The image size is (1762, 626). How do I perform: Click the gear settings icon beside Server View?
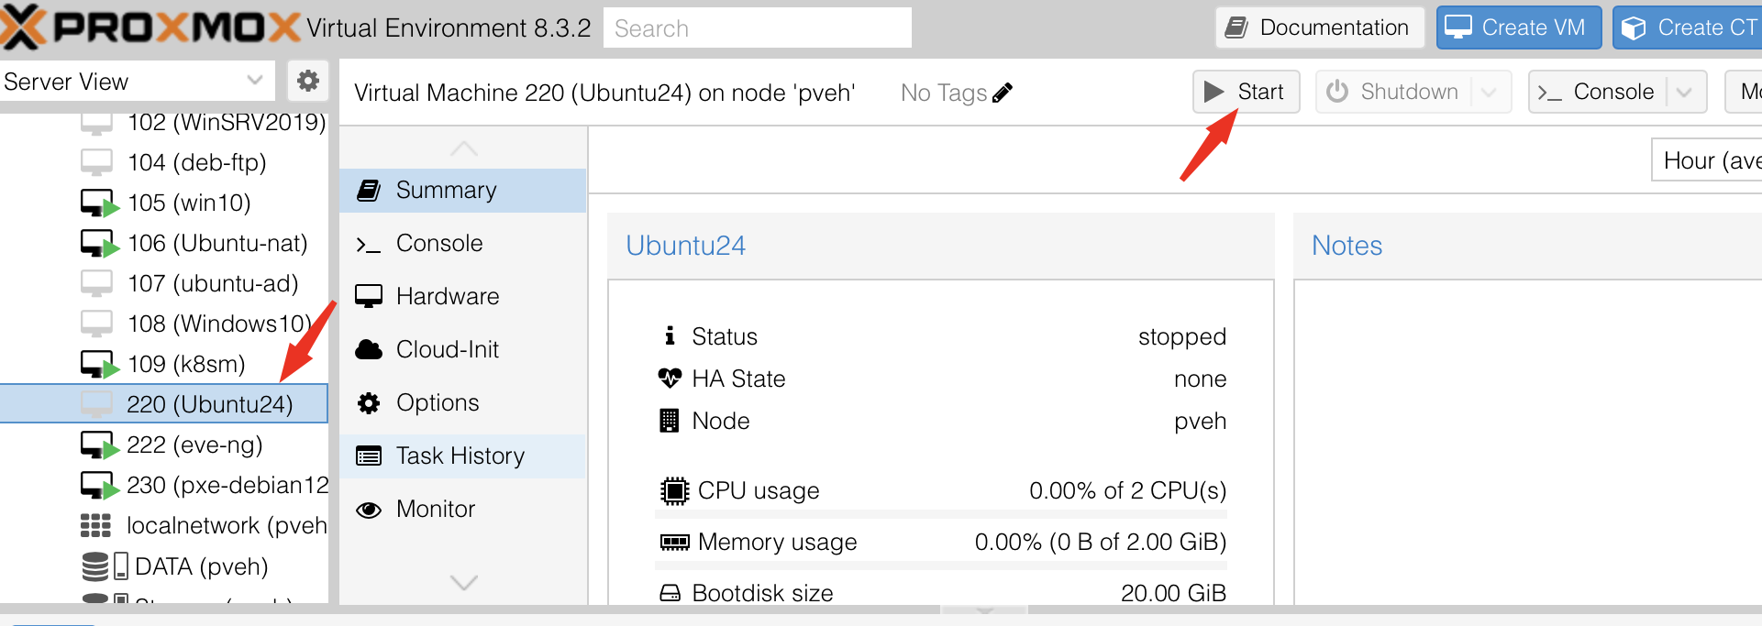click(308, 81)
